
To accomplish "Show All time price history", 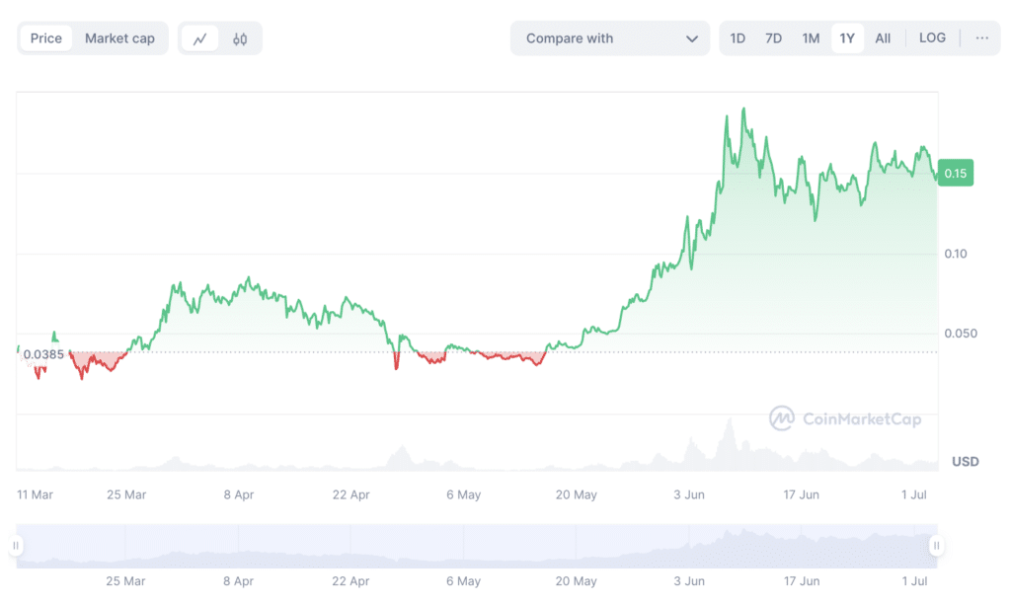I will (883, 38).
